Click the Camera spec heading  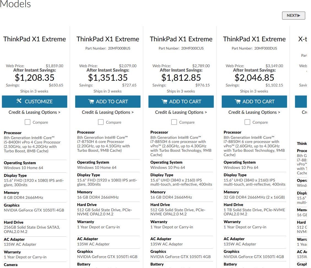[x=11, y=265]
